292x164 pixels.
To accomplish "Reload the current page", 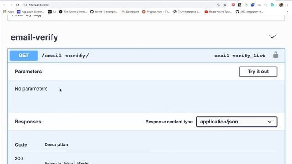I will (x=17, y=5).
